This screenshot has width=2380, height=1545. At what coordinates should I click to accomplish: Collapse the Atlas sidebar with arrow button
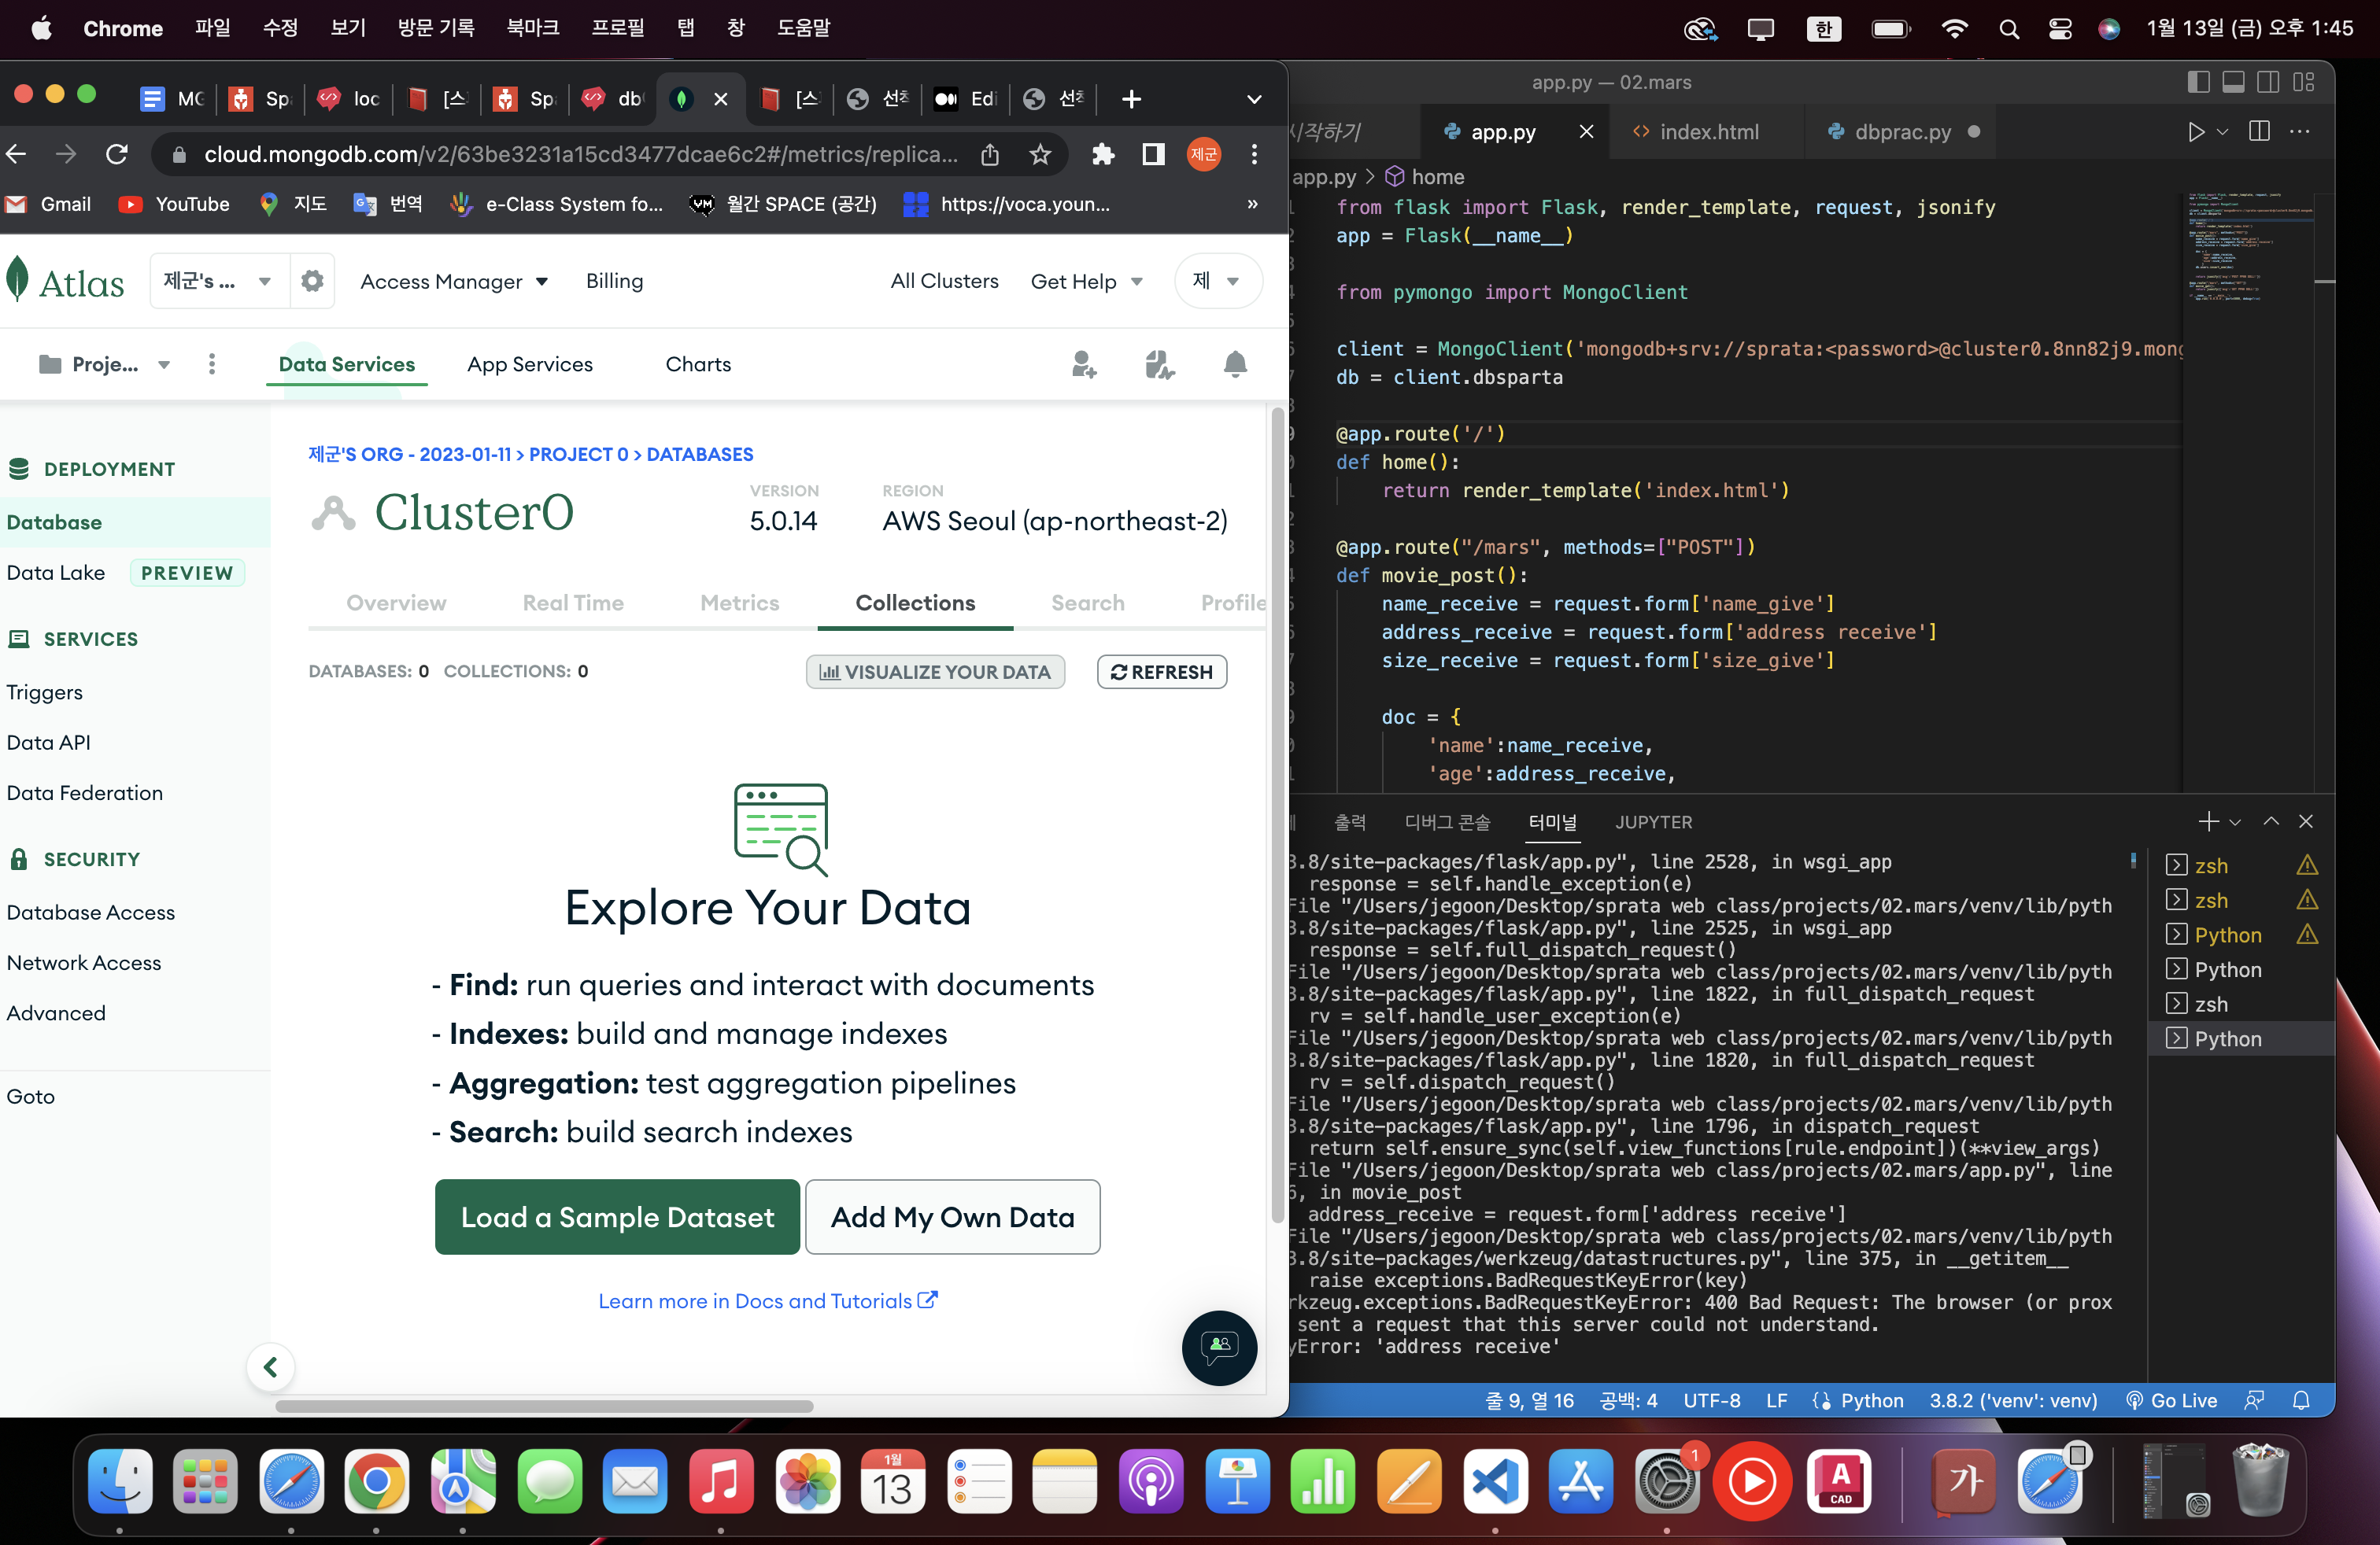(x=270, y=1366)
